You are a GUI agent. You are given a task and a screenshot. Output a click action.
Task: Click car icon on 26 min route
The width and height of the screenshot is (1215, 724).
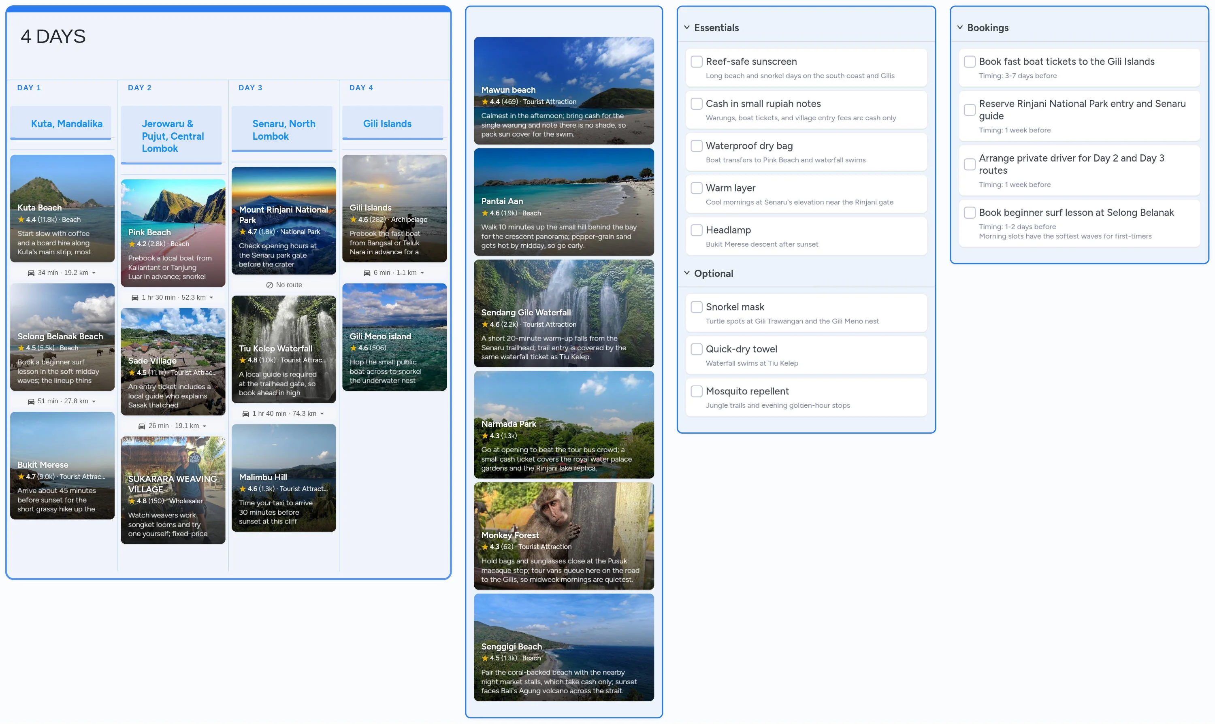[142, 426]
